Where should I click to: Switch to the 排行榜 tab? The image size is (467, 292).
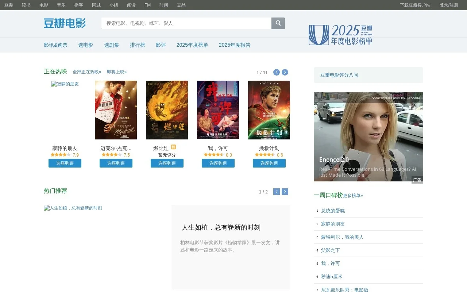(x=138, y=45)
